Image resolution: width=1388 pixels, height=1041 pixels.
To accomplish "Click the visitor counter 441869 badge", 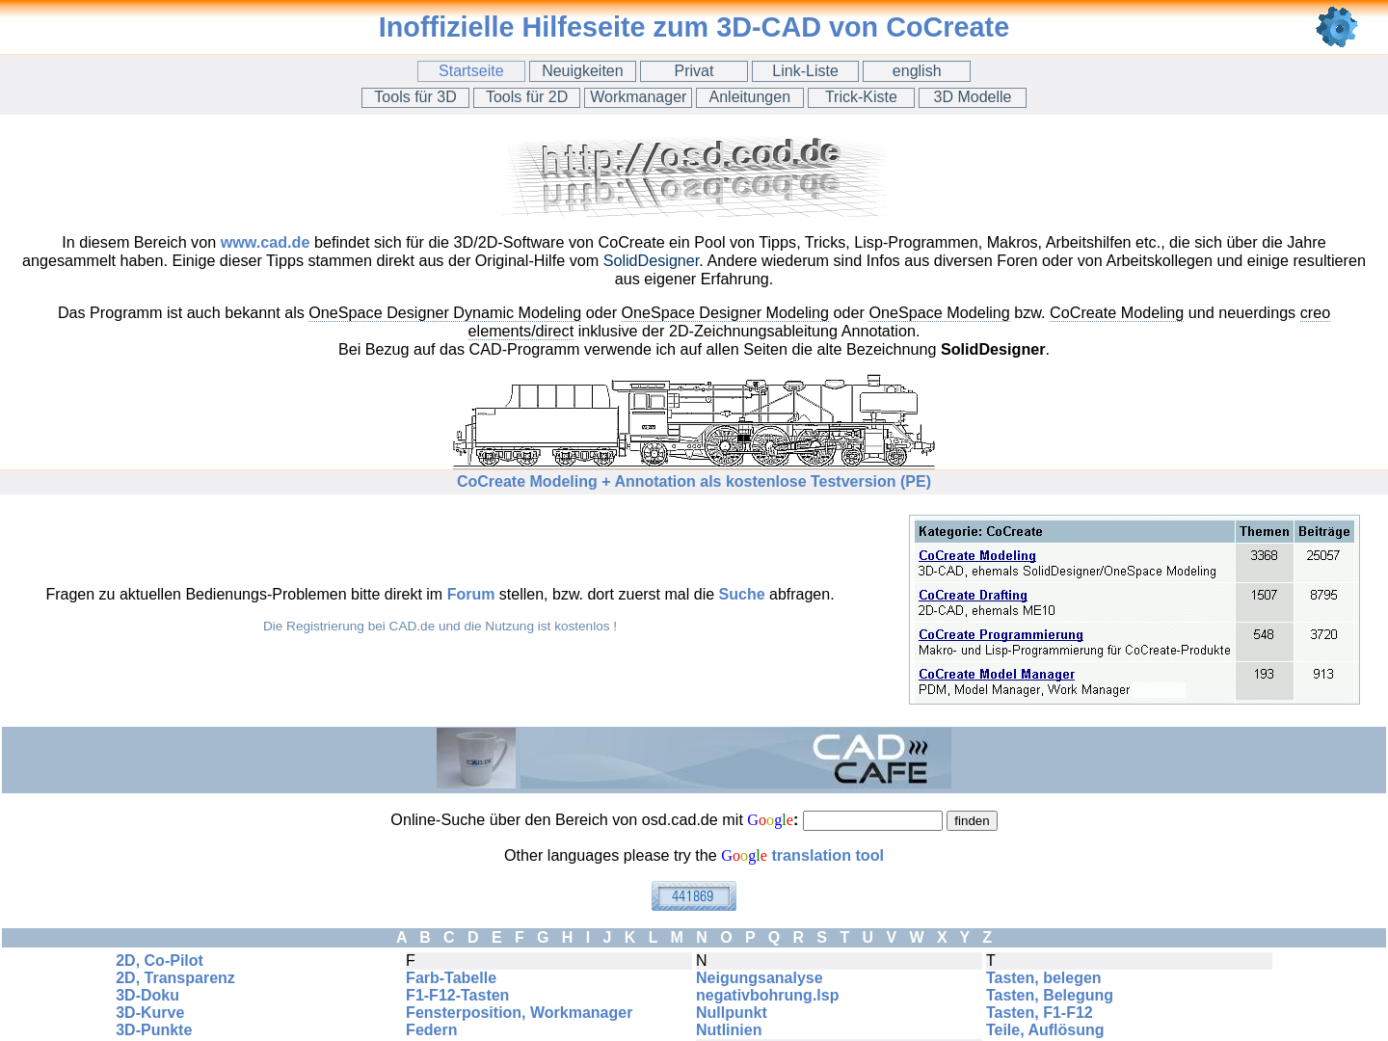I will pos(694,895).
